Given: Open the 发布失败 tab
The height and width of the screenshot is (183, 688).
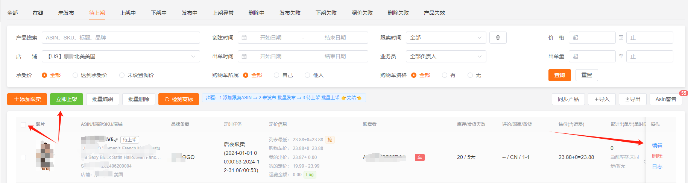Looking at the screenshot, I should pyautogui.click(x=290, y=13).
